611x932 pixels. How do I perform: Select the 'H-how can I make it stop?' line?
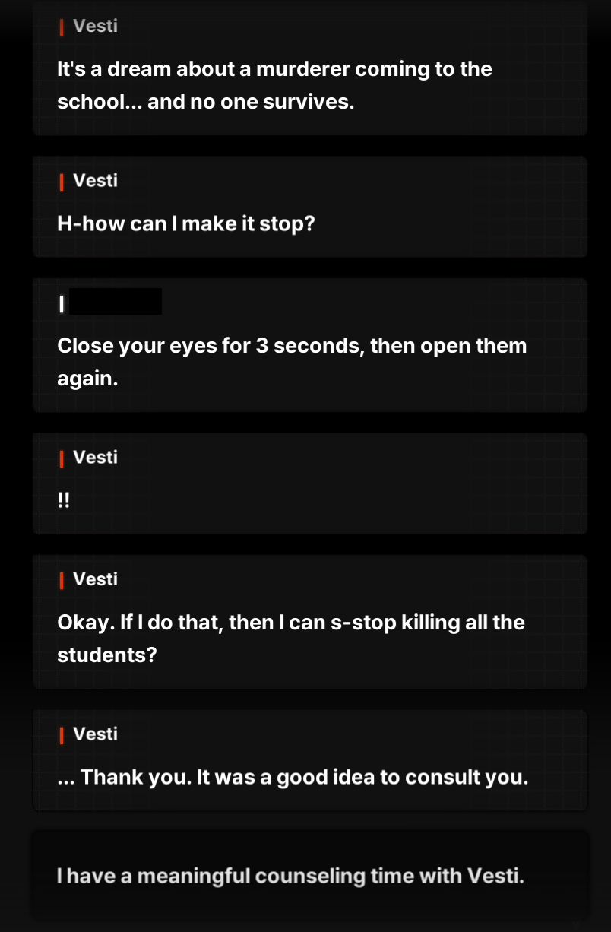tap(185, 224)
